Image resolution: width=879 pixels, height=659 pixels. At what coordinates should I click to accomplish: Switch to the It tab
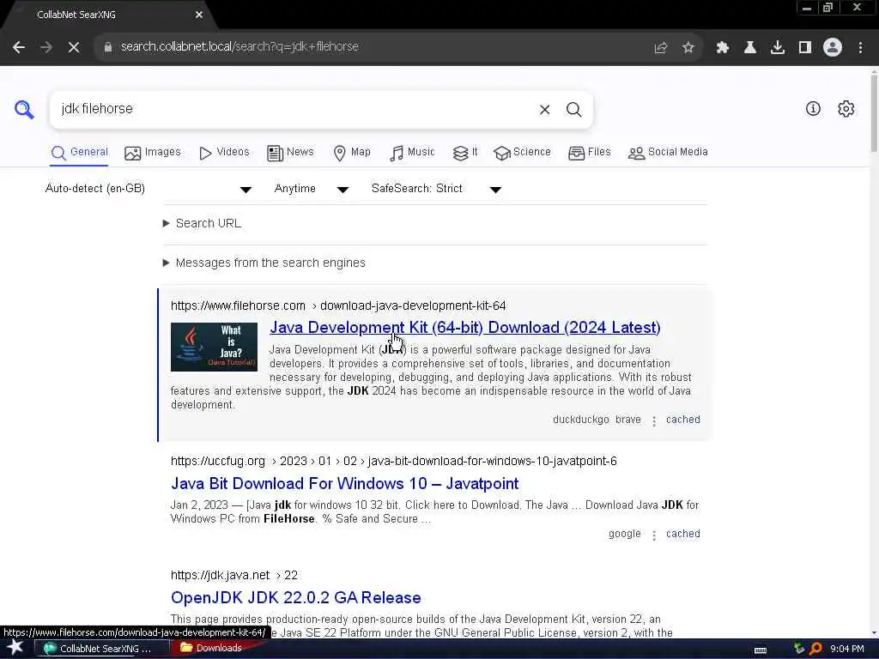coord(464,153)
